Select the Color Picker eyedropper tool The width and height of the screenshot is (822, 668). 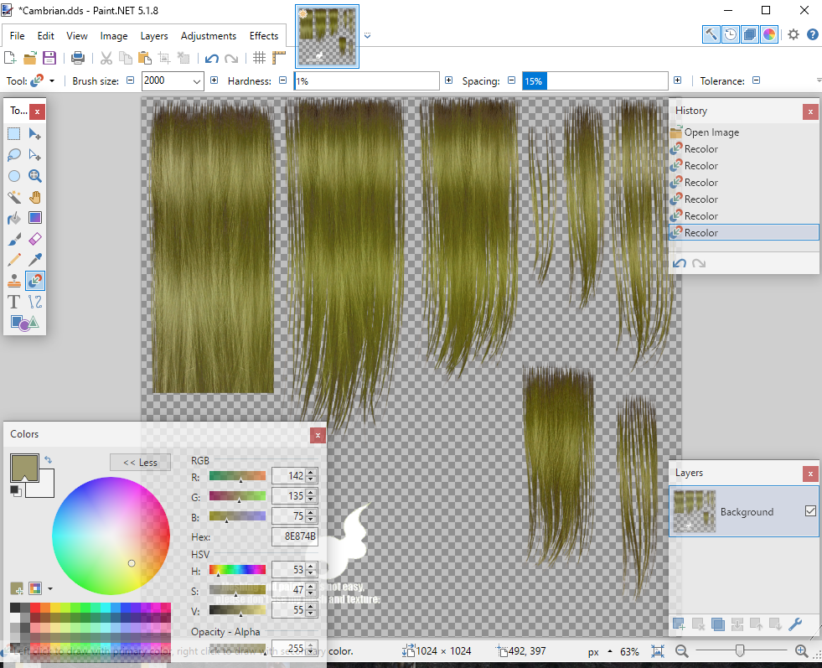pyautogui.click(x=35, y=260)
